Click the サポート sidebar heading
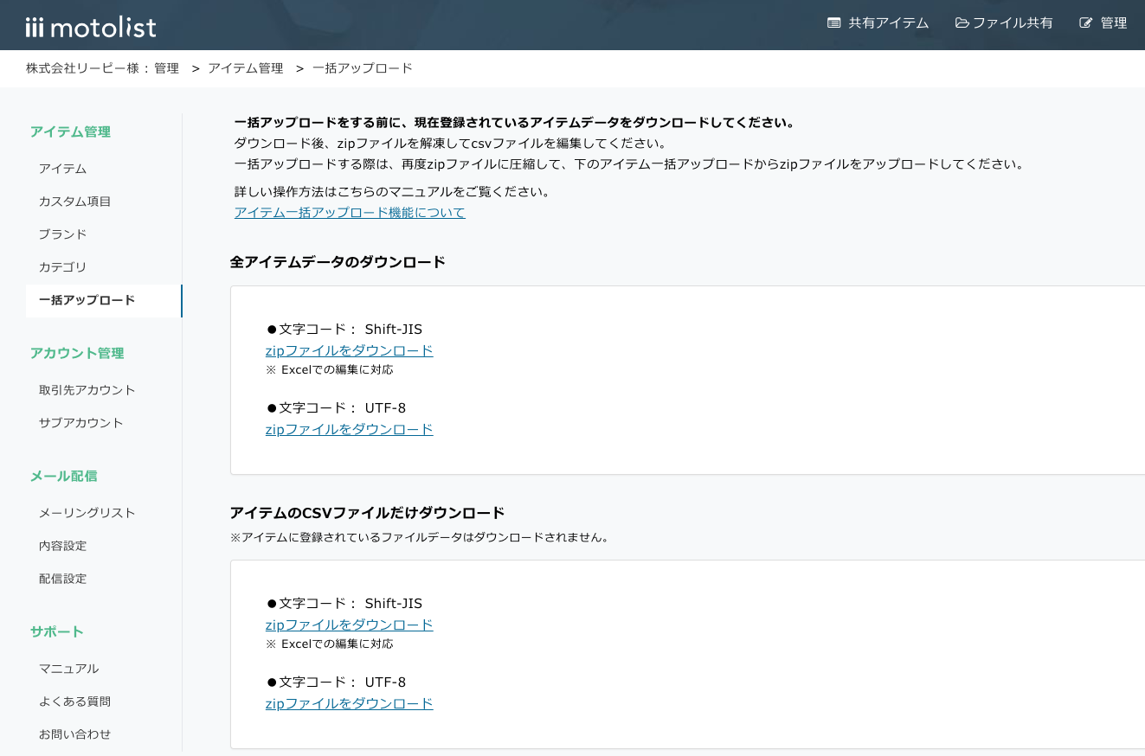 point(57,632)
